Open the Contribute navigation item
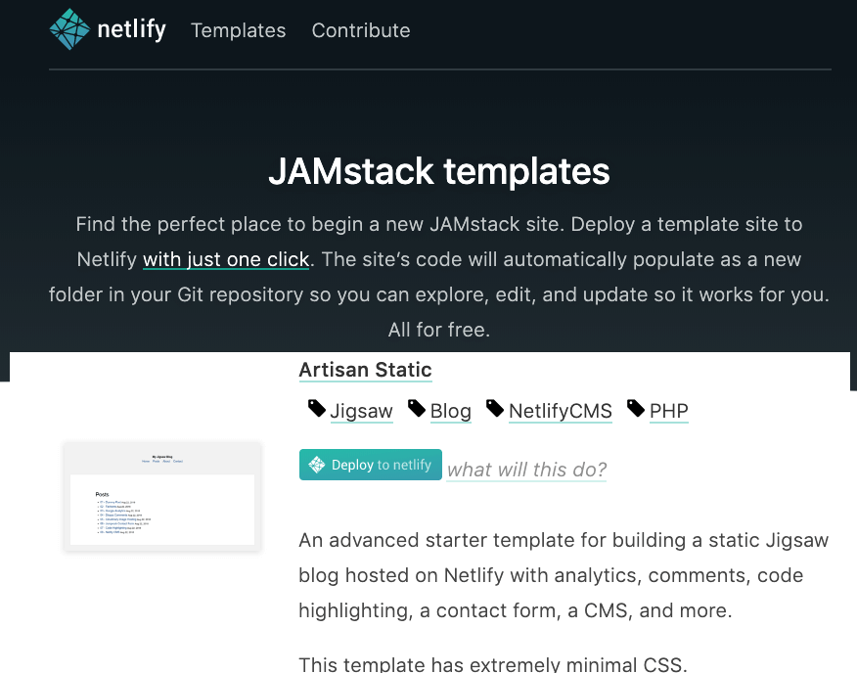This screenshot has width=857, height=673. (x=360, y=30)
